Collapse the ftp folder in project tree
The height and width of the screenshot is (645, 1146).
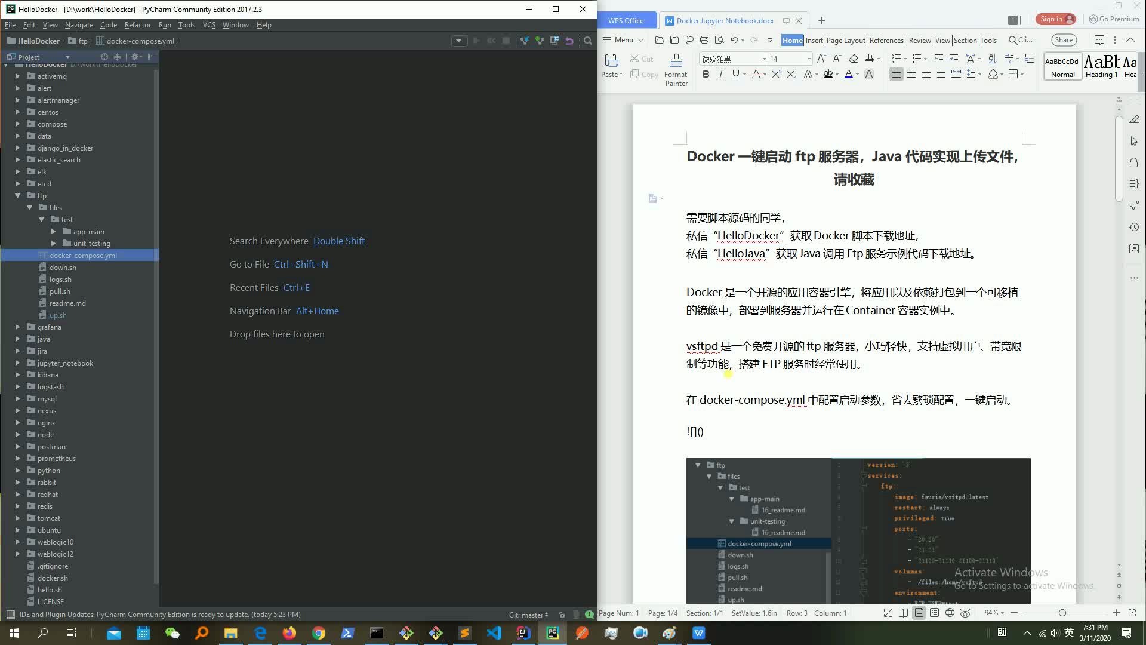click(17, 196)
